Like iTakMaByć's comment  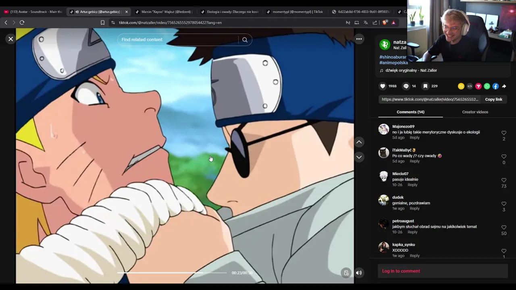(x=504, y=157)
